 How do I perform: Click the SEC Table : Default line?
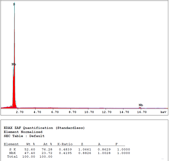pos(24,136)
